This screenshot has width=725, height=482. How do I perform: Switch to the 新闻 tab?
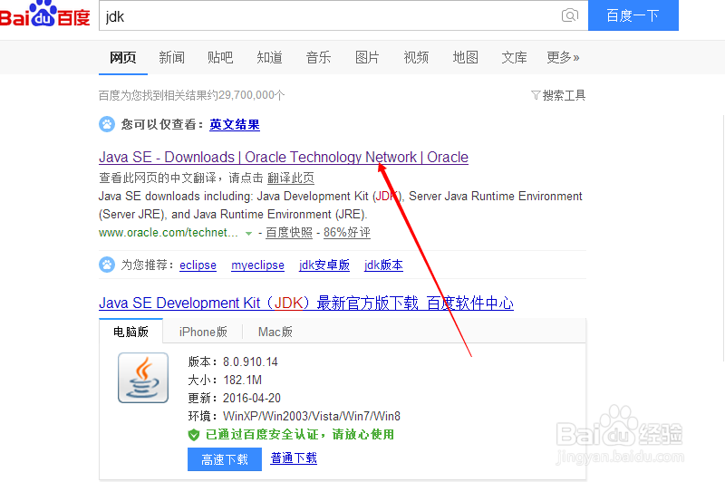tap(171, 57)
